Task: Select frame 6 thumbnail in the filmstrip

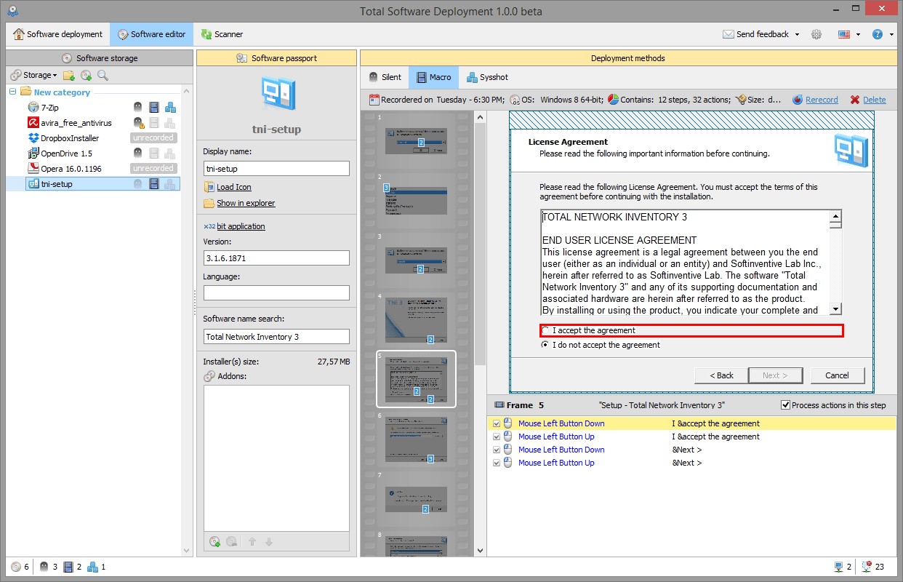Action: 416,439
